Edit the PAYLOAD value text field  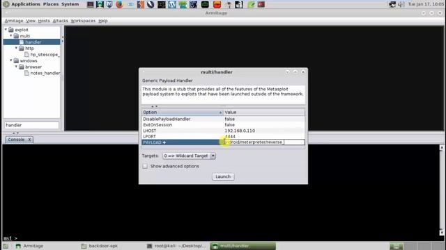pyautogui.click(x=263, y=142)
